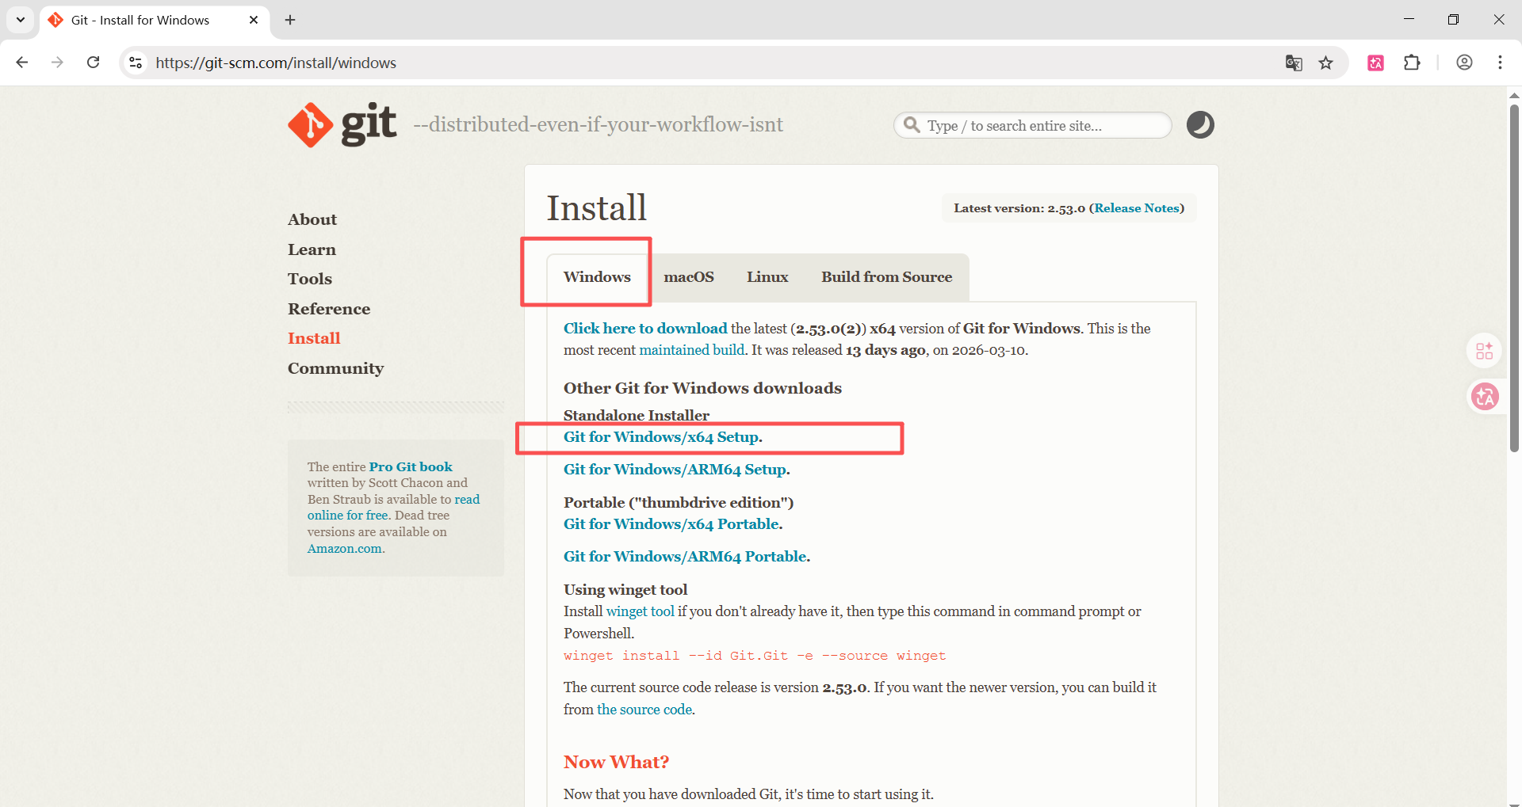
Task: Open the user profile icon
Action: [x=1464, y=63]
